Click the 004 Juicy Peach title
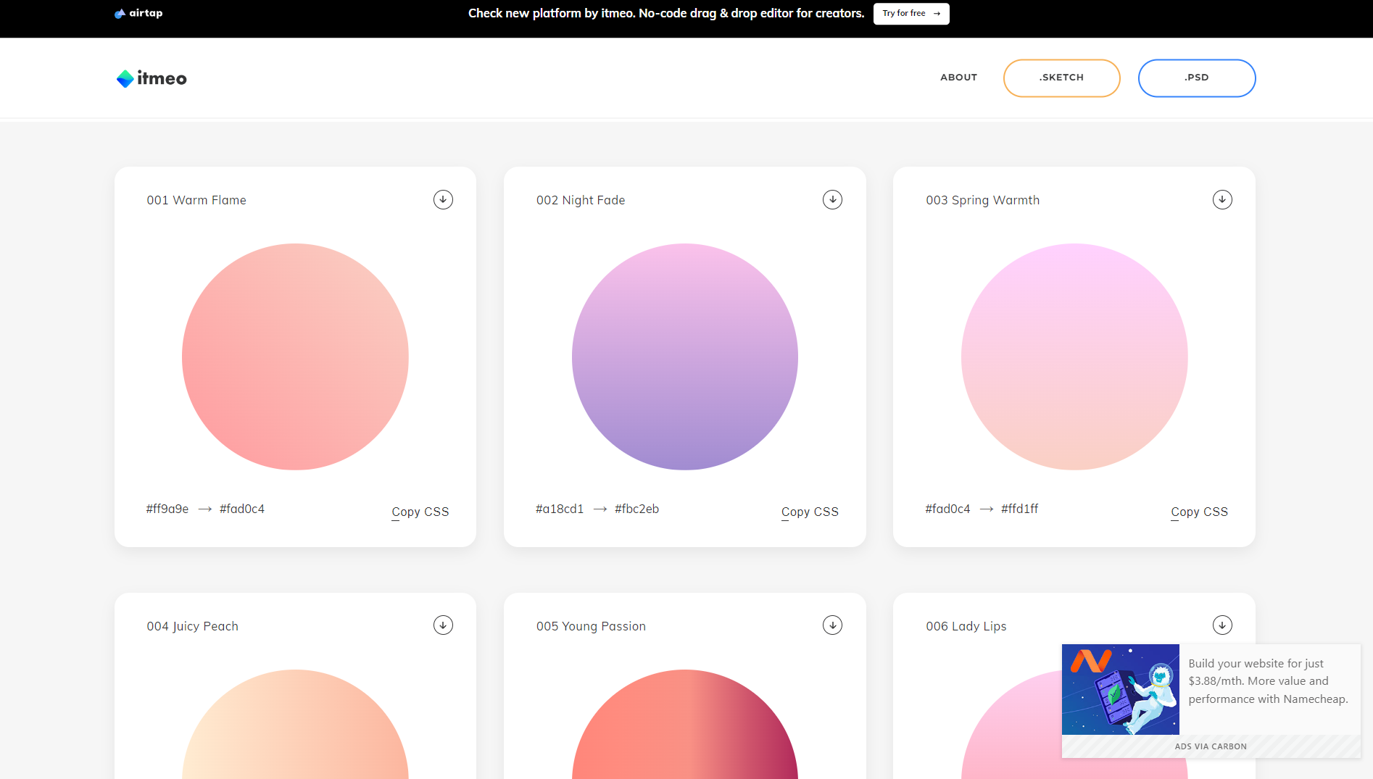Screen dimensions: 1373x779 point(192,626)
